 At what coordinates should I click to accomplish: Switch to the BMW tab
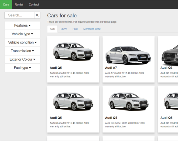click(x=64, y=29)
